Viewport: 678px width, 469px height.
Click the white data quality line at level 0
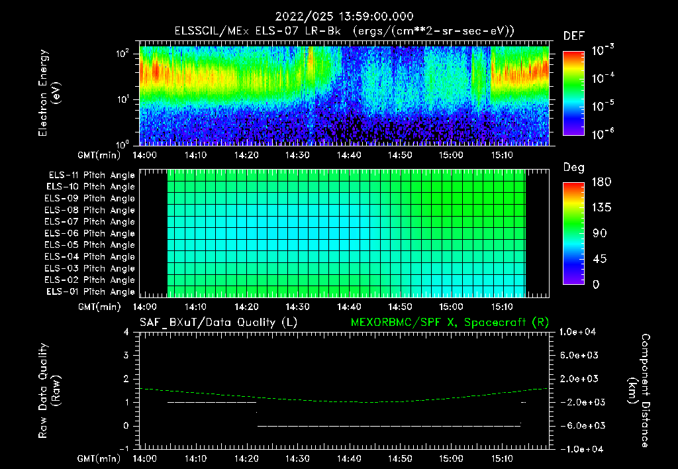tap(389, 426)
